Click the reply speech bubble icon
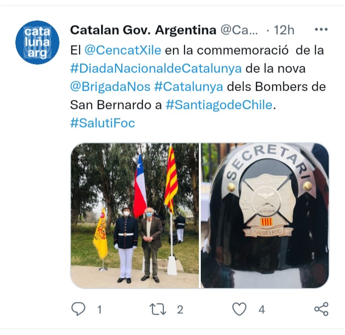The image size is (345, 335). [78, 309]
